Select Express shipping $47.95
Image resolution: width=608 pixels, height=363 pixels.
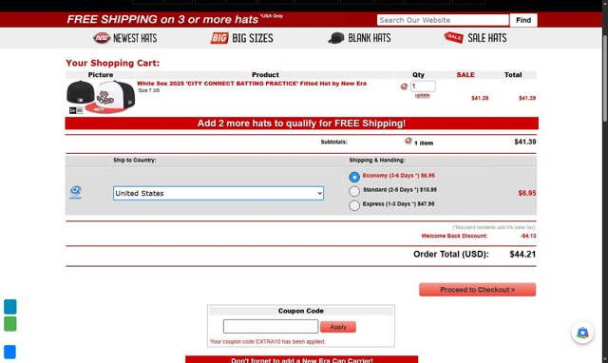coord(354,205)
